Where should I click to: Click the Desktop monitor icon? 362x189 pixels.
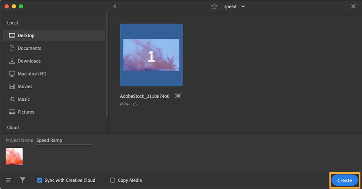(12, 35)
